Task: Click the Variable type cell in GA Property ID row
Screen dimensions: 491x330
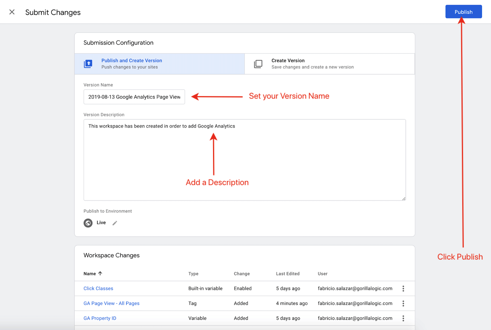Action: pos(197,318)
